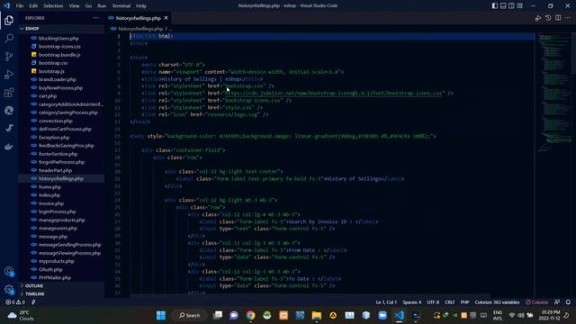The width and height of the screenshot is (576, 324).
Task: Open the Edit menu
Action: tap(33, 6)
